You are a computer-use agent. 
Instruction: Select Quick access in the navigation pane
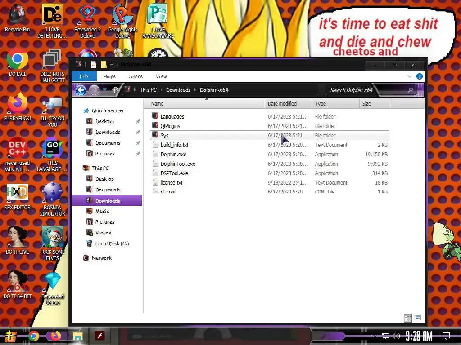point(107,111)
